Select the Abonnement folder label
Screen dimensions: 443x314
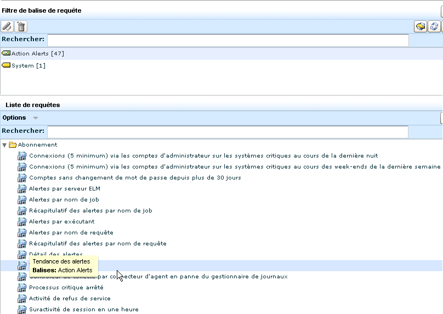point(38,145)
